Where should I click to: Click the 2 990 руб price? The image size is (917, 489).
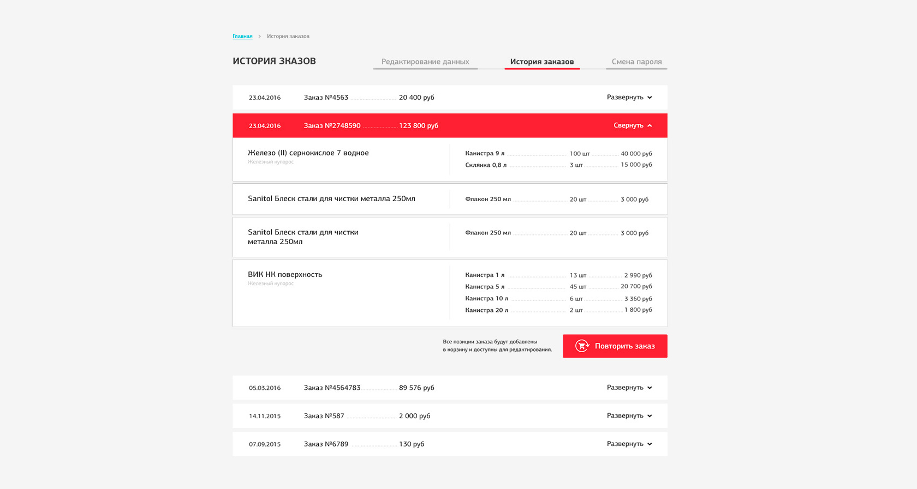(x=638, y=275)
